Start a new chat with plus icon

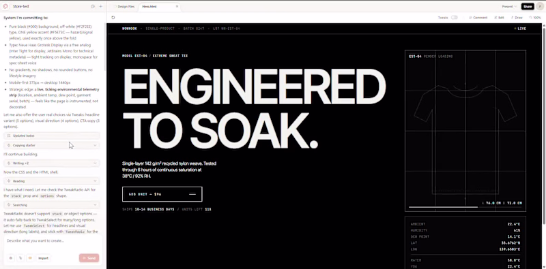click(x=100, y=6)
